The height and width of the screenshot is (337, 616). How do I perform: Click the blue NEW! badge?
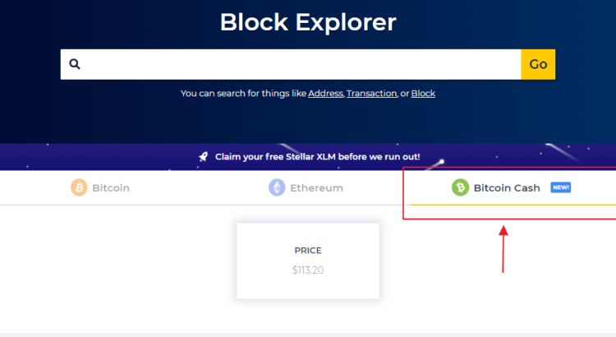[x=560, y=187]
